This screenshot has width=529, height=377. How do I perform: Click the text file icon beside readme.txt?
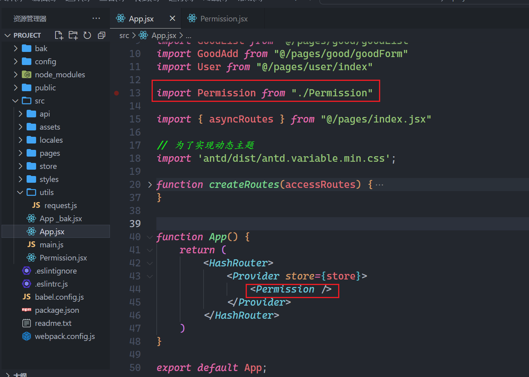27,323
